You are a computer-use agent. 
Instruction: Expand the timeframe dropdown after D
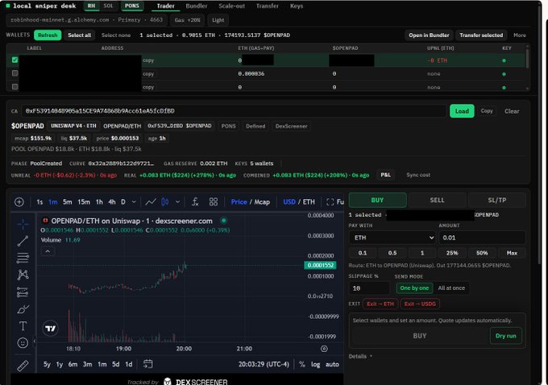(134, 202)
